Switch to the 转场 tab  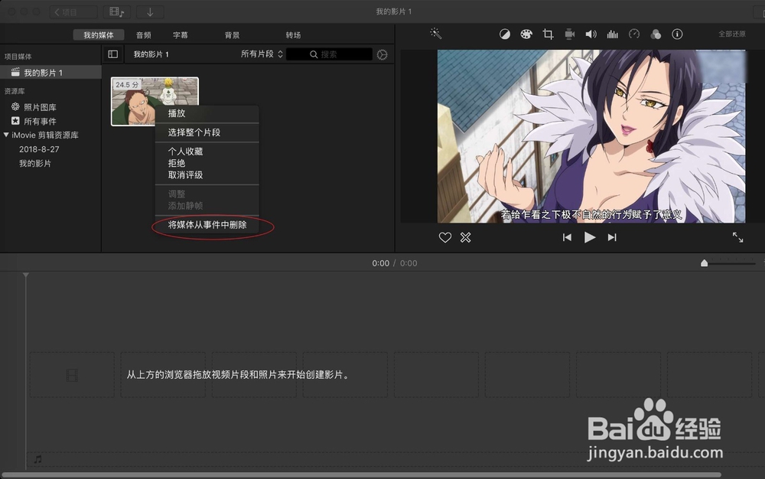click(293, 35)
